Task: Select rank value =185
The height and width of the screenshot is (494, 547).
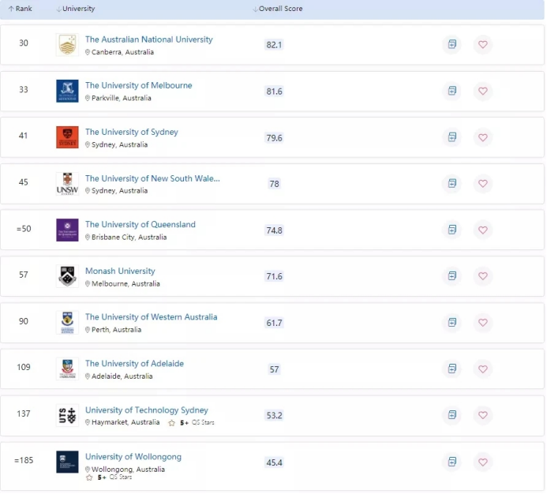Action: coord(24,461)
